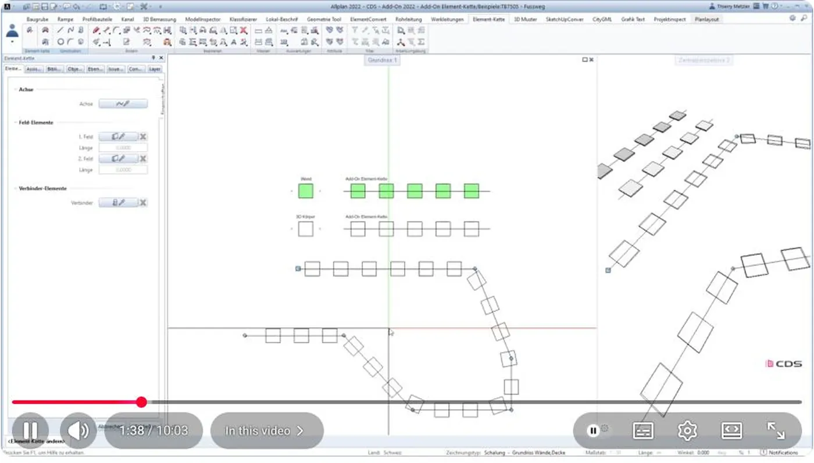Pin the Element-Kette panel
This screenshot has height=463, width=814.
point(154,58)
